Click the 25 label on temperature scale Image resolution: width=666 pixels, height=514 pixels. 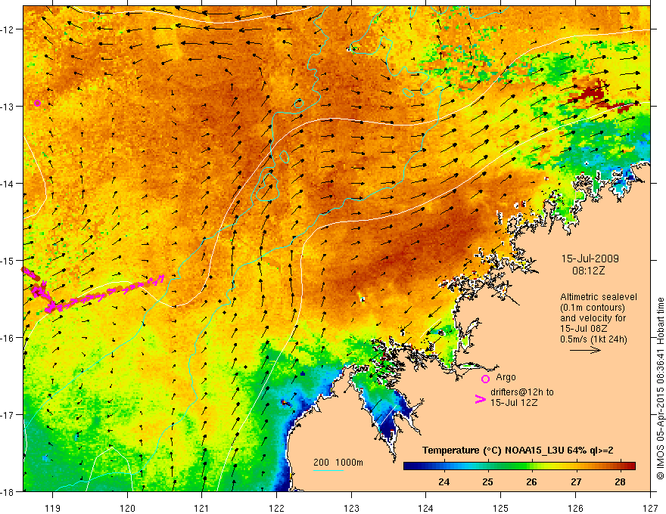[487, 481]
